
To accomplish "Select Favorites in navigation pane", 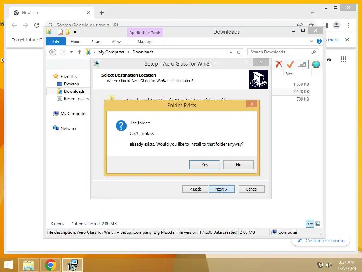I will pos(69,76).
